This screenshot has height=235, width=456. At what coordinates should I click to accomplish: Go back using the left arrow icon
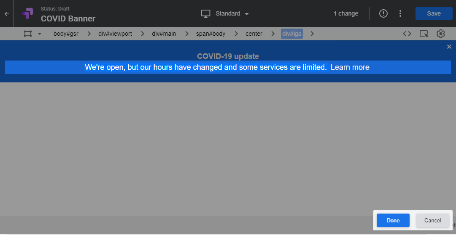click(7, 13)
